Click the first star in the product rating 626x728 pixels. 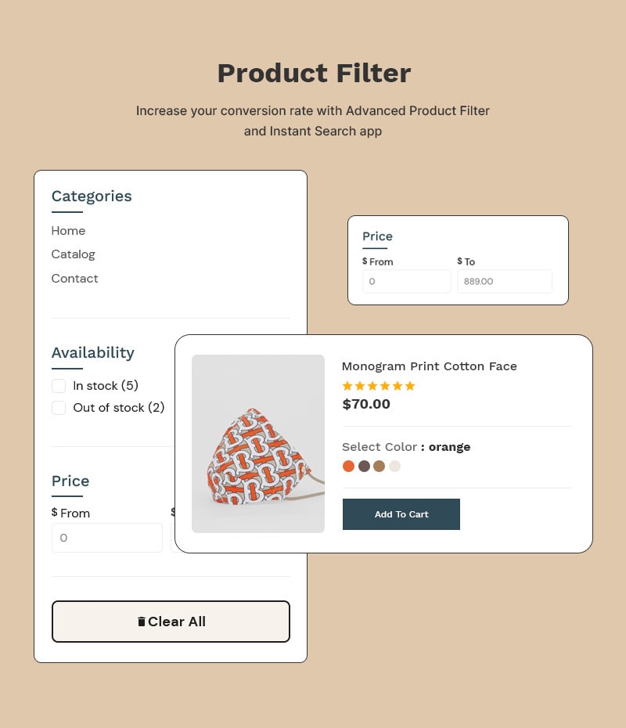[x=347, y=386]
